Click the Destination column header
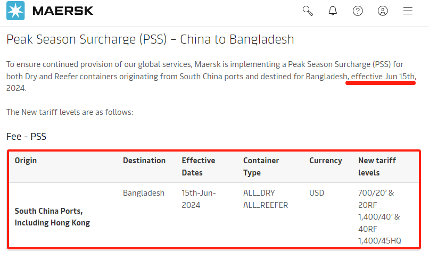This screenshot has height=260, width=429. (x=144, y=161)
